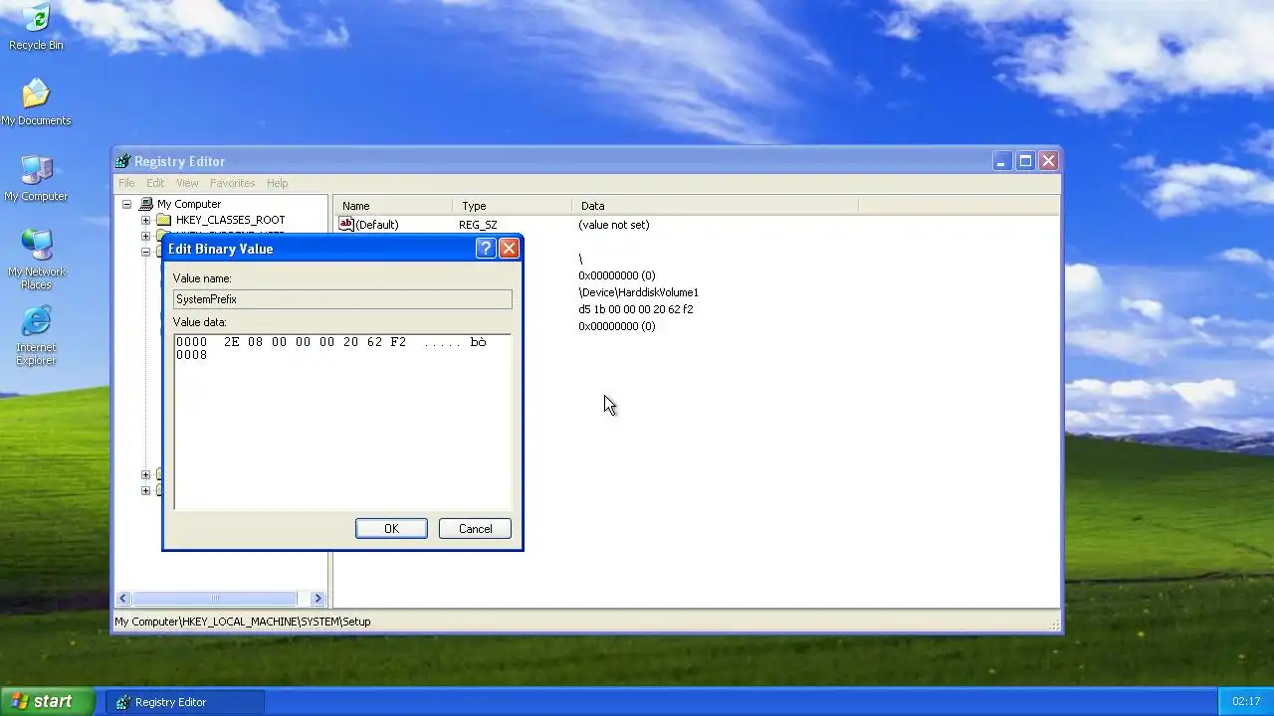The width and height of the screenshot is (1274, 716).
Task: Click the status bar path HKEY_LOCAL_MACHINE\SYSTEM\Setup
Action: 243,622
